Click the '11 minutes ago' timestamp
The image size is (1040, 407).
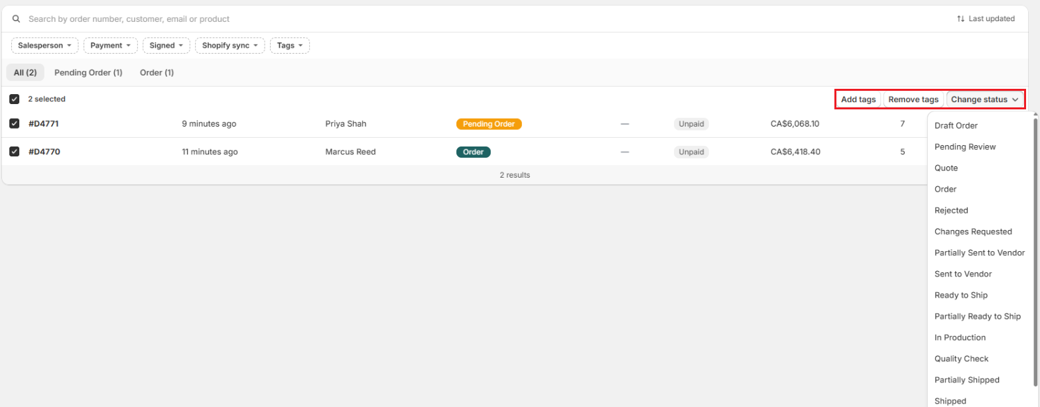(x=210, y=152)
